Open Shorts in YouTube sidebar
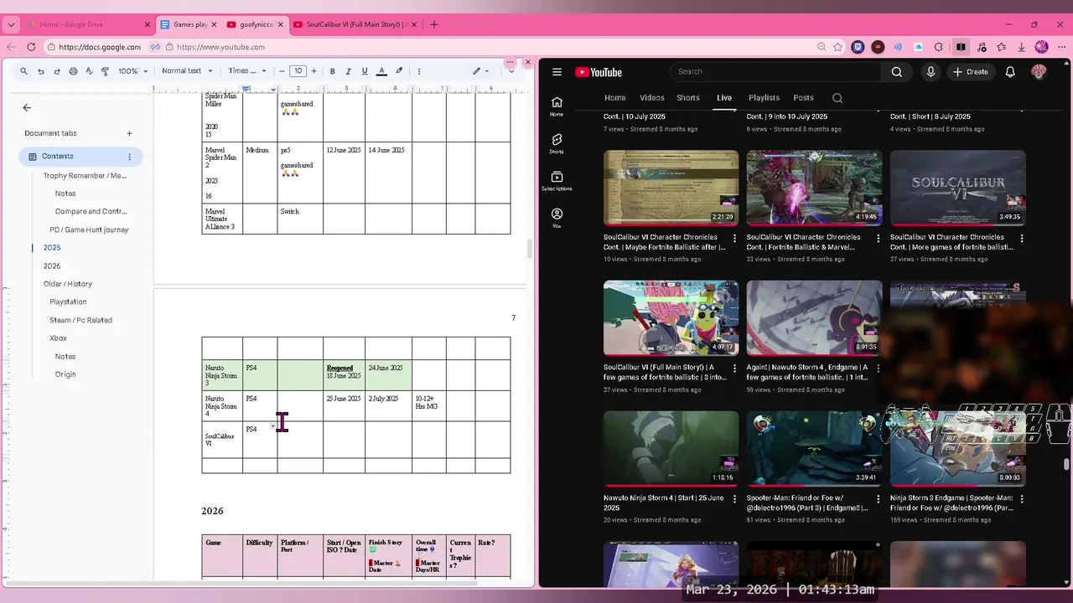 point(557,143)
